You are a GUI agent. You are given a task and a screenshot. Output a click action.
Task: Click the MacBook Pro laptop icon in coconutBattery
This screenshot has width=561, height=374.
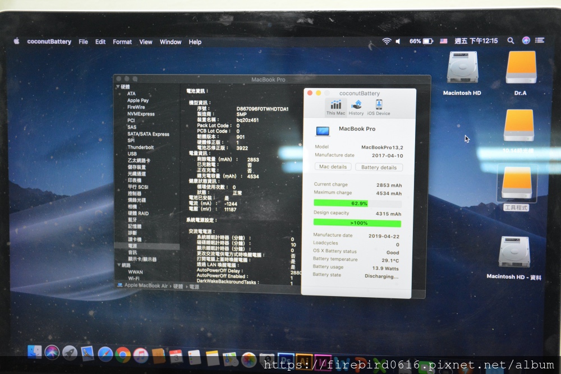[x=323, y=131]
